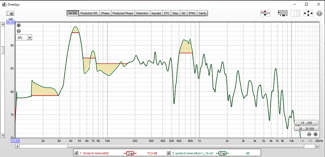Zoom in using top-left plus magnifier

(x=19, y=26)
